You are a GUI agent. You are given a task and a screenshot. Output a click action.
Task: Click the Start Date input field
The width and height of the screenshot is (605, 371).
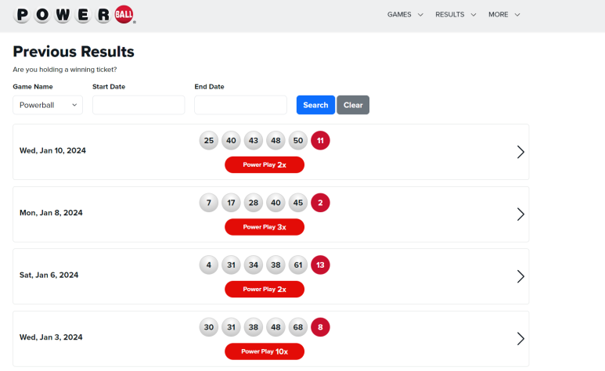pyautogui.click(x=139, y=105)
